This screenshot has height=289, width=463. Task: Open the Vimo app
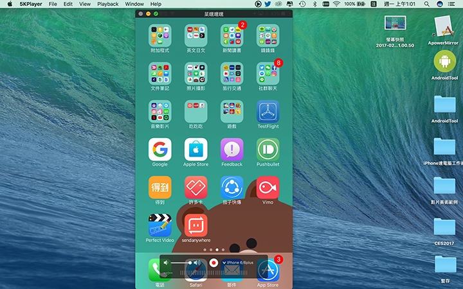coord(268,188)
